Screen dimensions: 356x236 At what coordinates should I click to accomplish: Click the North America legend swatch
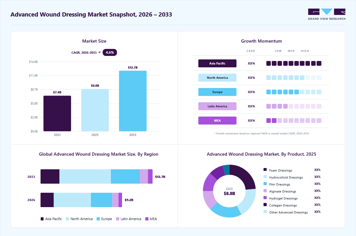point(67,219)
